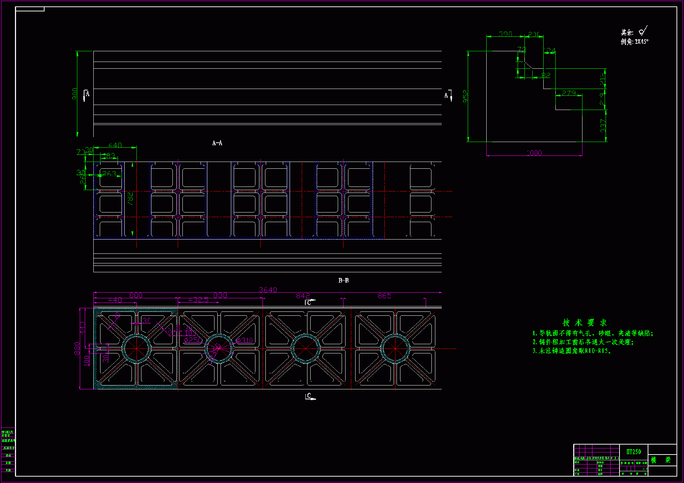
Task: Click the lower C section marker
Action: point(310,396)
